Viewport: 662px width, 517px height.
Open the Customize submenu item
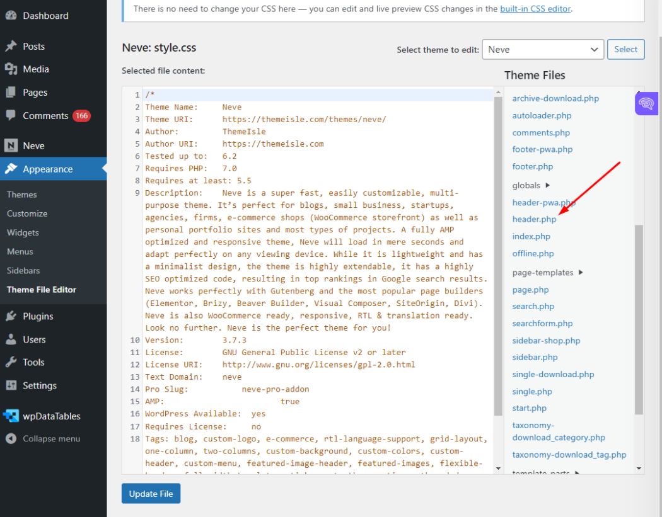(27, 213)
